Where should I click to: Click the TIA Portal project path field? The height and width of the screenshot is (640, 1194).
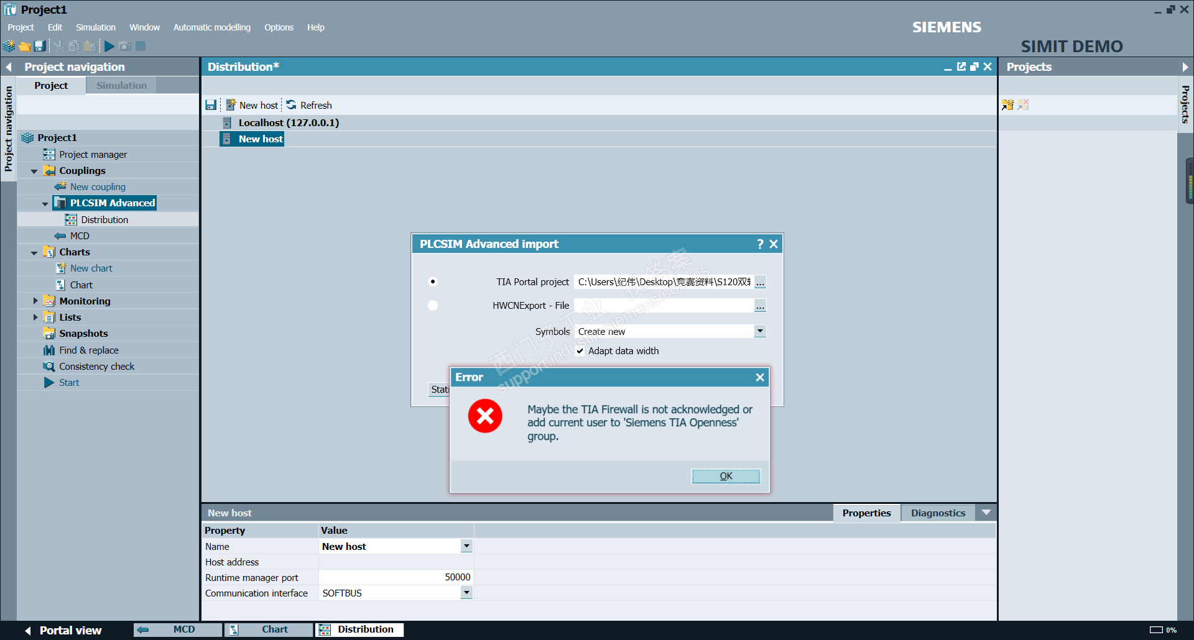(664, 282)
